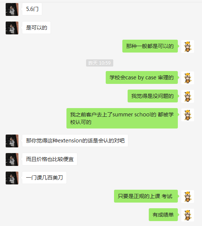Open the contact avatar beside the extension message
The image size is (202, 226).
click(x=12, y=141)
